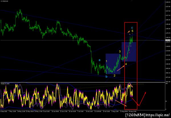Click the RSI scale value 100

click(166, 84)
